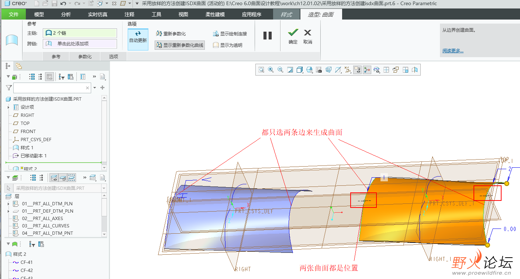Toggle 显示绘制连接 option
The image size is (520, 279).
[x=230, y=34]
